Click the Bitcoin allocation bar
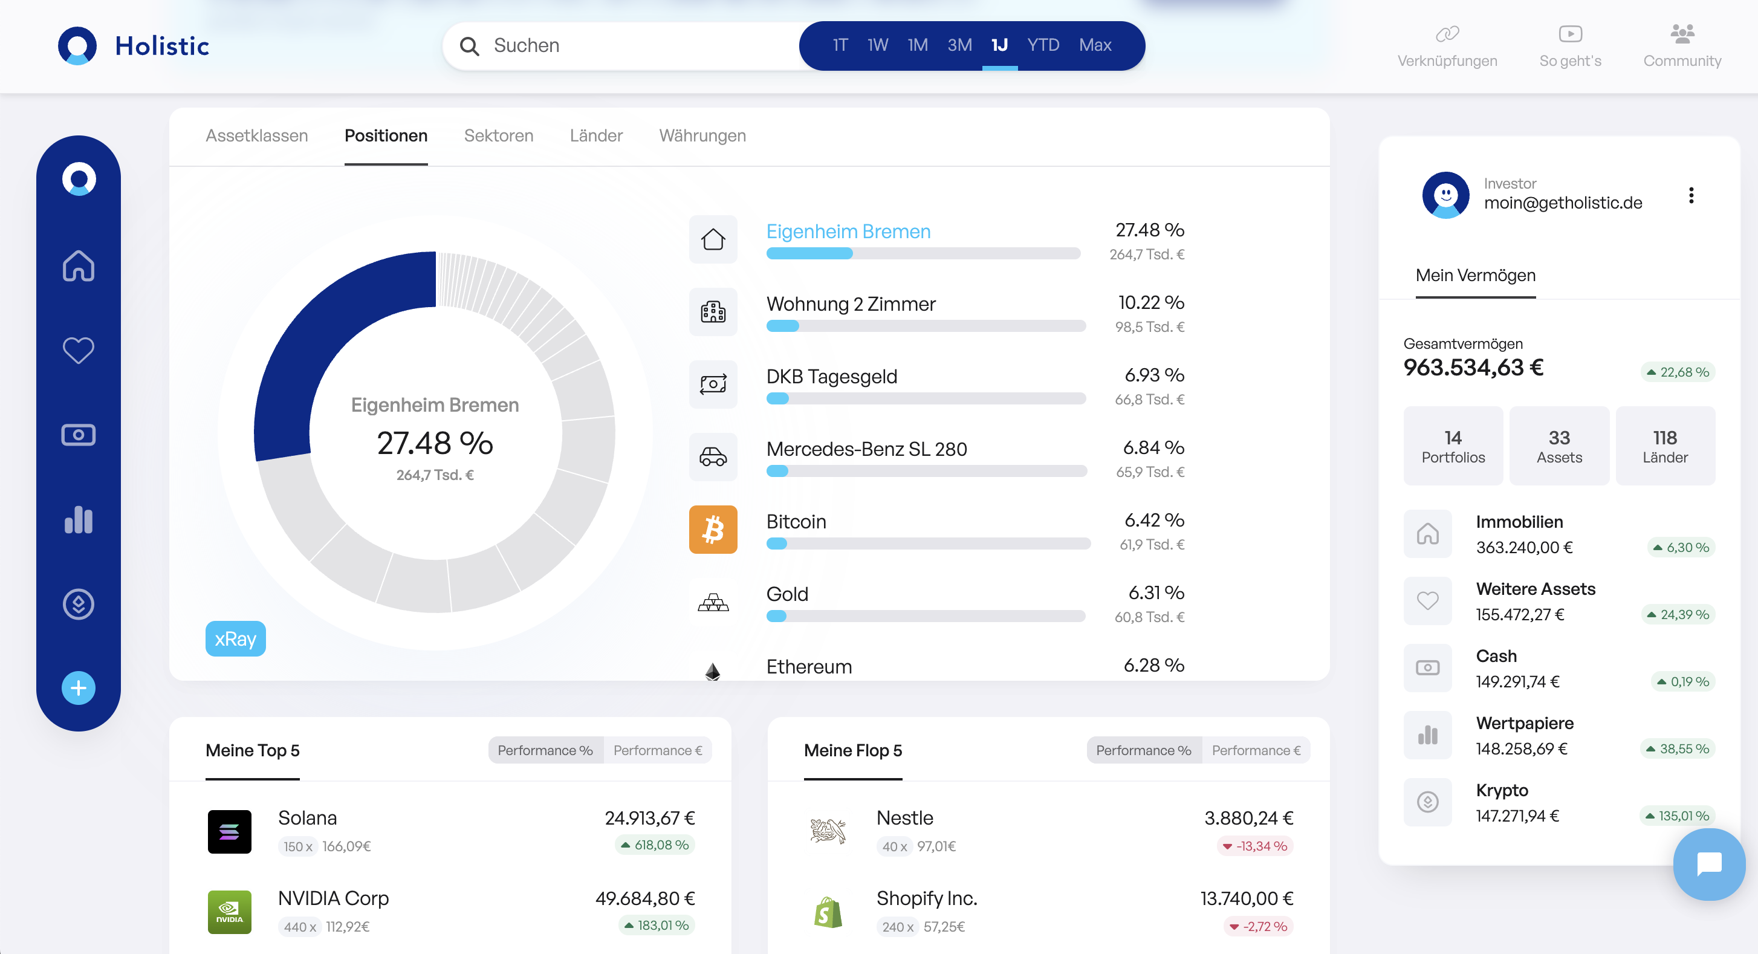 tap(928, 544)
